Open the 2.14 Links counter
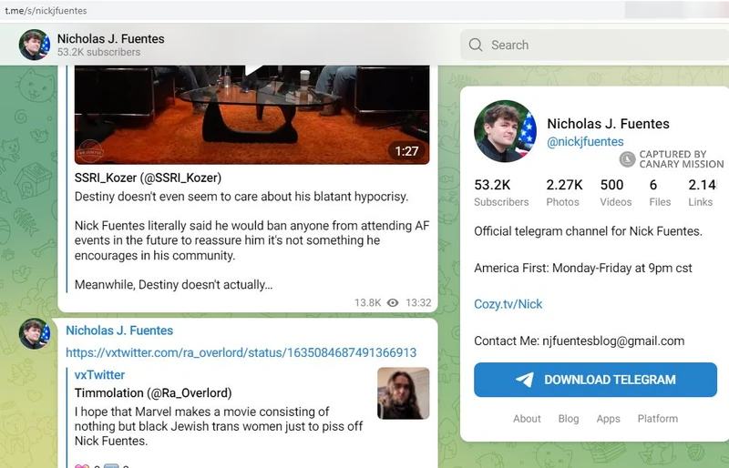The image size is (729, 468). click(x=702, y=192)
